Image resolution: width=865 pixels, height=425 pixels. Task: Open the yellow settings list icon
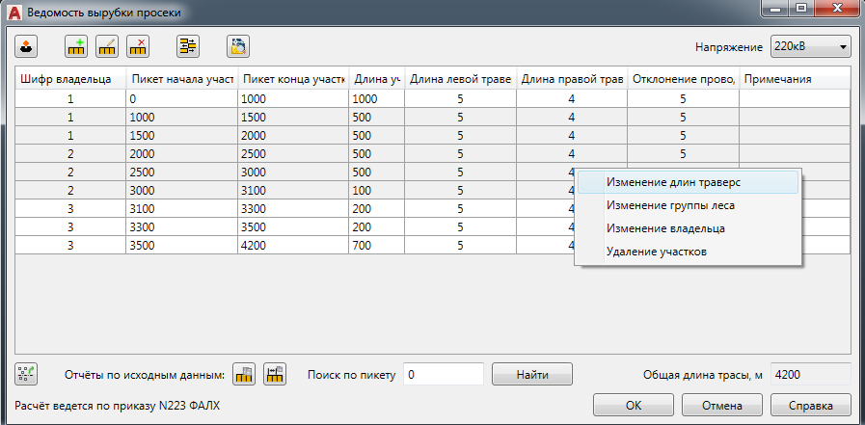[x=187, y=46]
